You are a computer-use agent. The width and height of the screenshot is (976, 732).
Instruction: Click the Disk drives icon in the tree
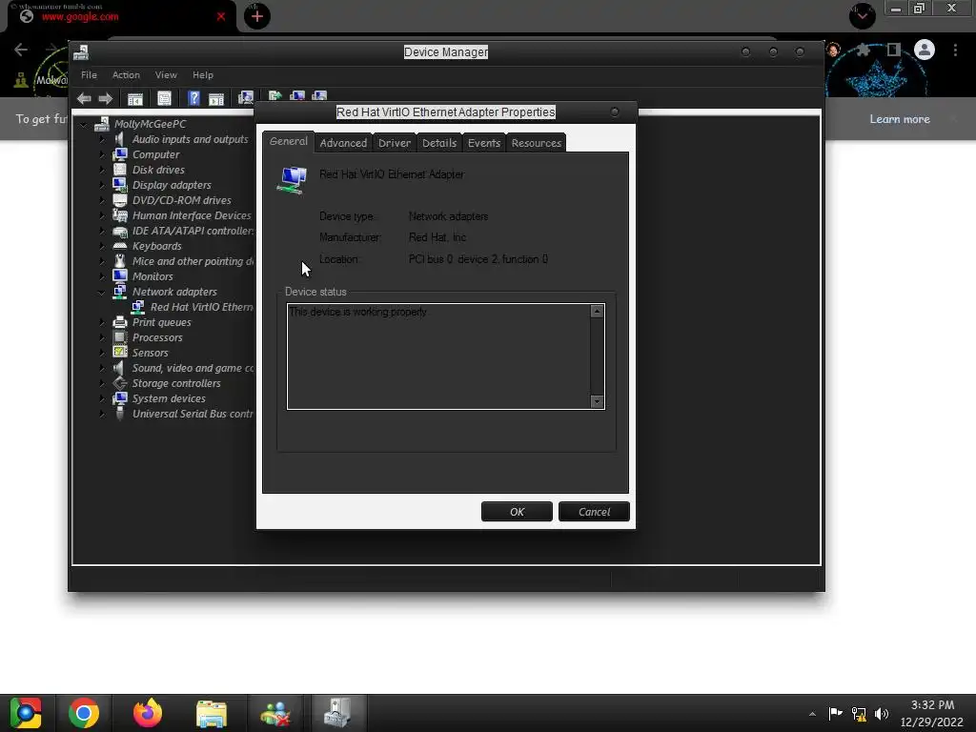click(x=119, y=170)
